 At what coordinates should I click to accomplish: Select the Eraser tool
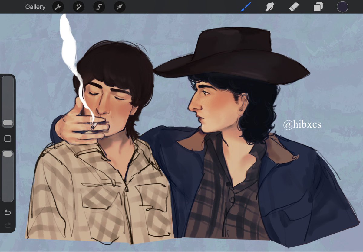294,7
